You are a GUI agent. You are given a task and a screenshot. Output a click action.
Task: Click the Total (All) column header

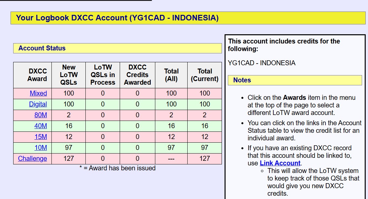[171, 75]
